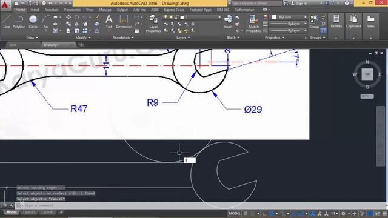Click the Array tool icon
Viewport: 388px width, 218px height.
point(85,31)
